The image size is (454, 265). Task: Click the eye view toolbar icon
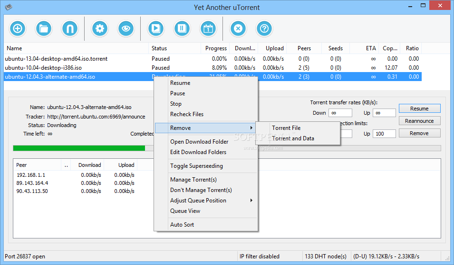tap(126, 28)
